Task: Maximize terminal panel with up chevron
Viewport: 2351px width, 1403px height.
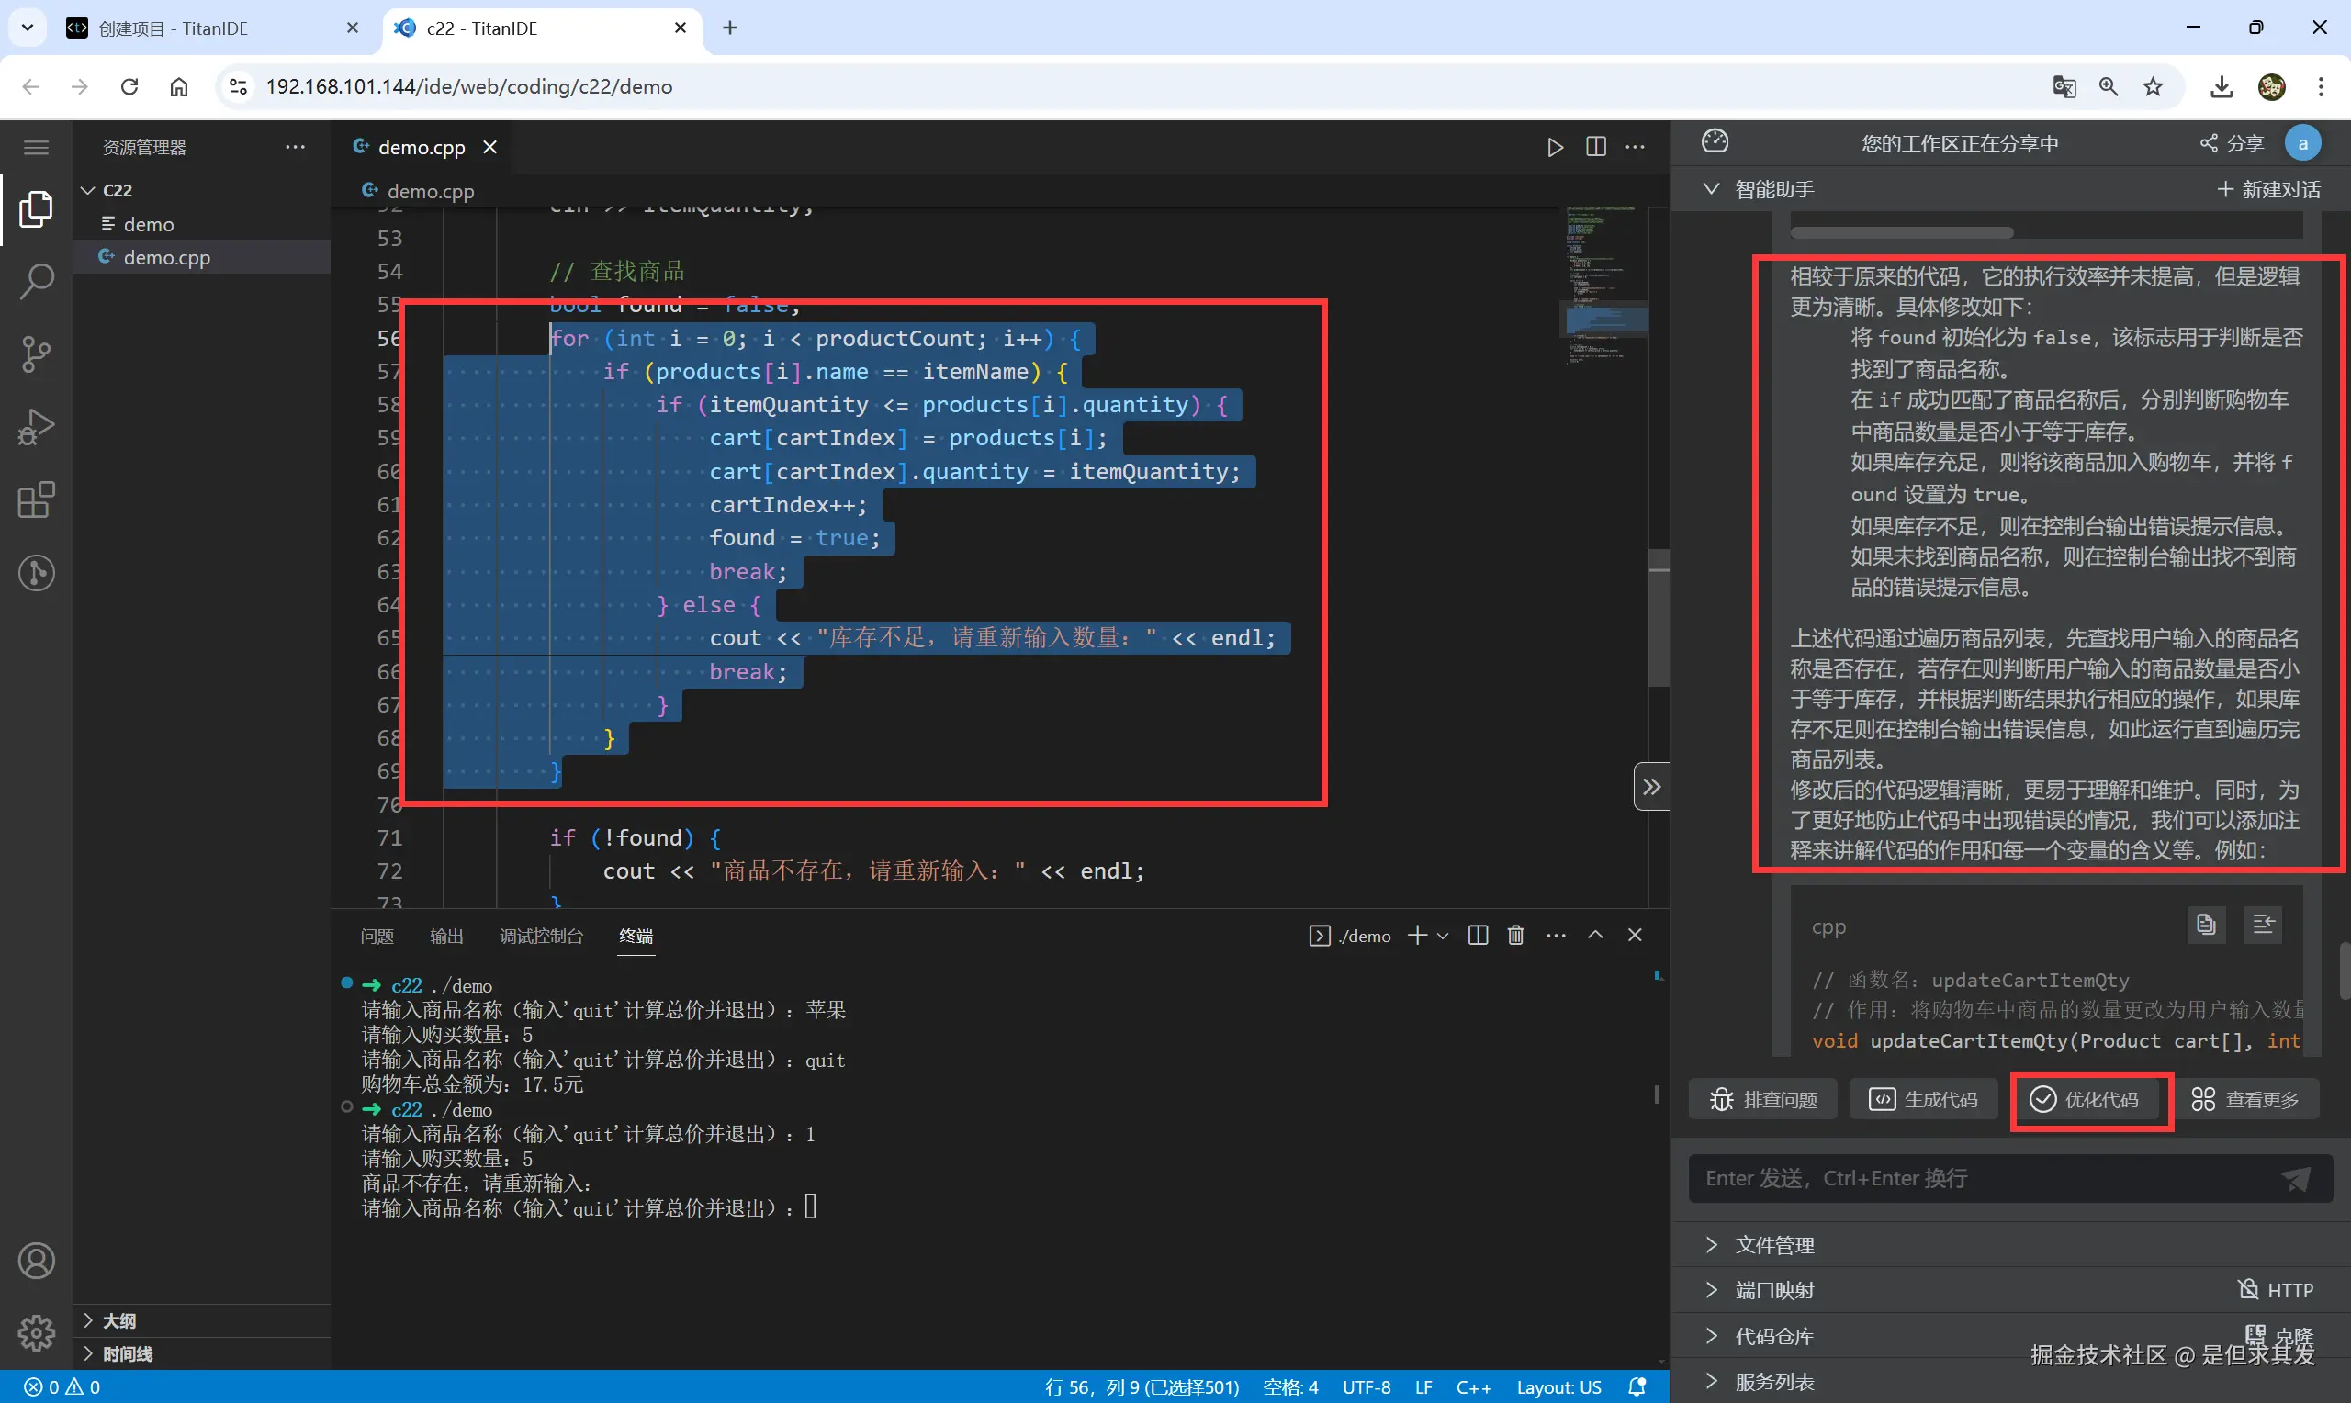Action: (1596, 935)
